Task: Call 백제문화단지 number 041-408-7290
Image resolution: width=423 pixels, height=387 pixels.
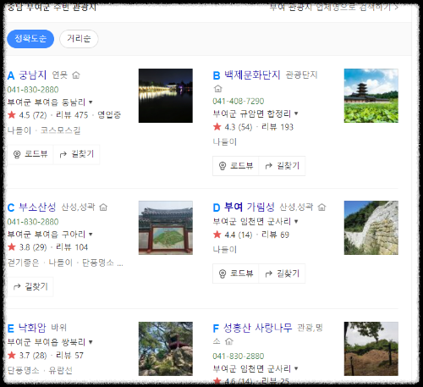Action: (239, 101)
